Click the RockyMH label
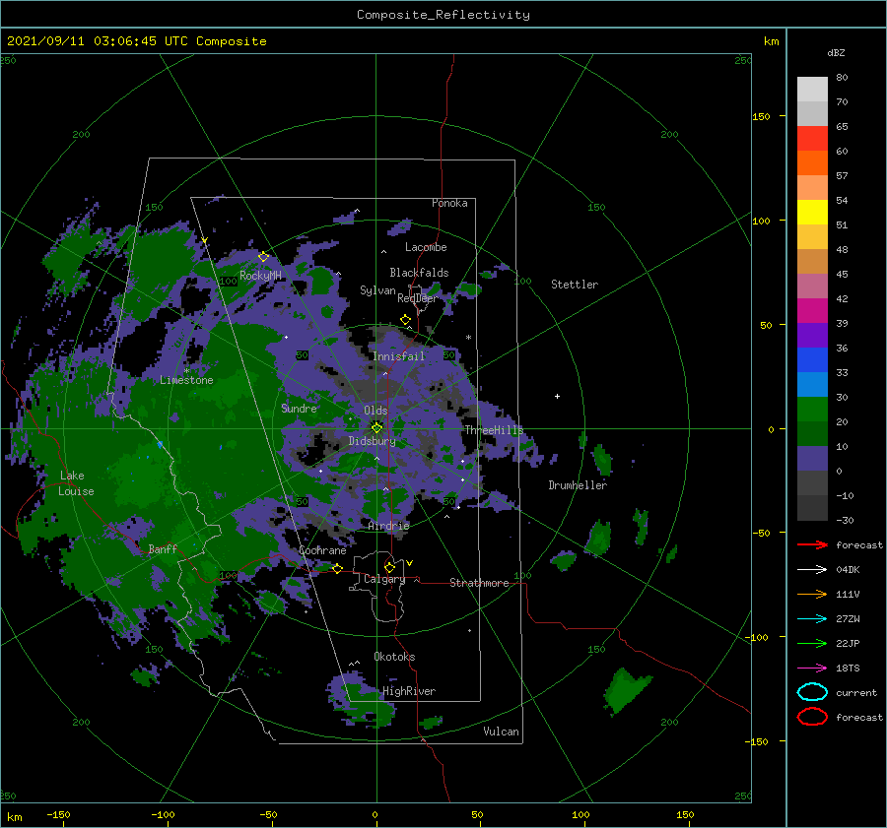This screenshot has width=887, height=828. point(260,276)
